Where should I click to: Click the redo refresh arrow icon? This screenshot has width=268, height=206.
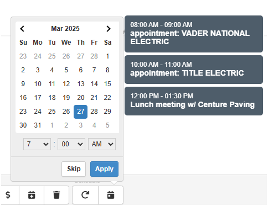(85, 195)
